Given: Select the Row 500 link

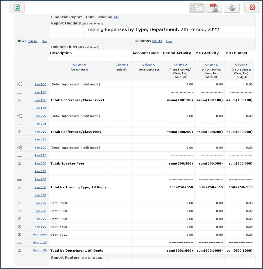Looking at the screenshot, I should click(x=40, y=187).
